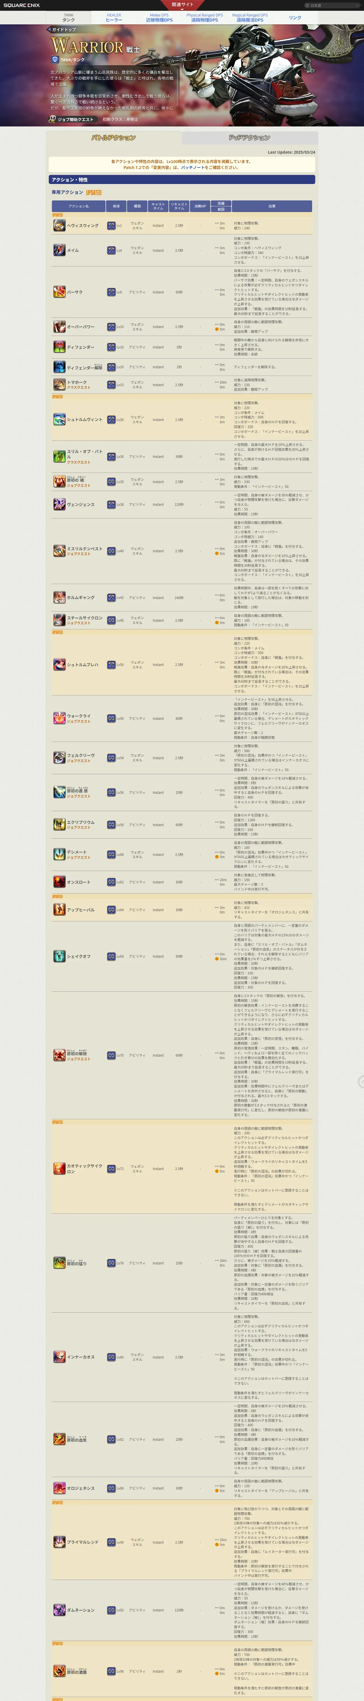Viewport: 364px width, 1701px height.
Task: Click the 原初の激震 action icon
Action: click(60, 1671)
